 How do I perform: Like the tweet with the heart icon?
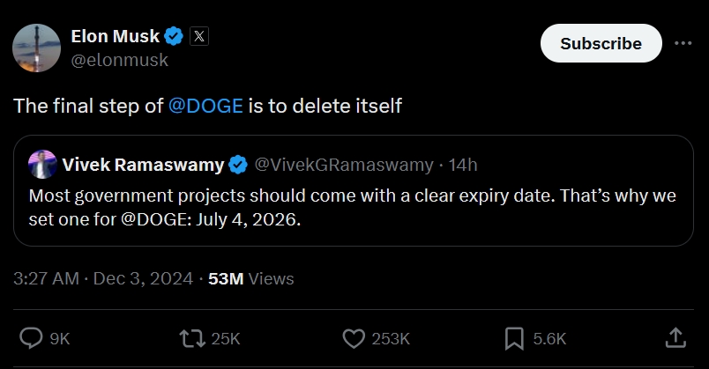point(354,338)
